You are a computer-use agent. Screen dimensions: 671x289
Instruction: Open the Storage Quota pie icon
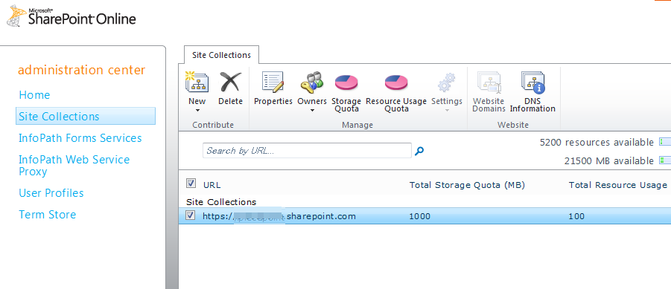346,82
